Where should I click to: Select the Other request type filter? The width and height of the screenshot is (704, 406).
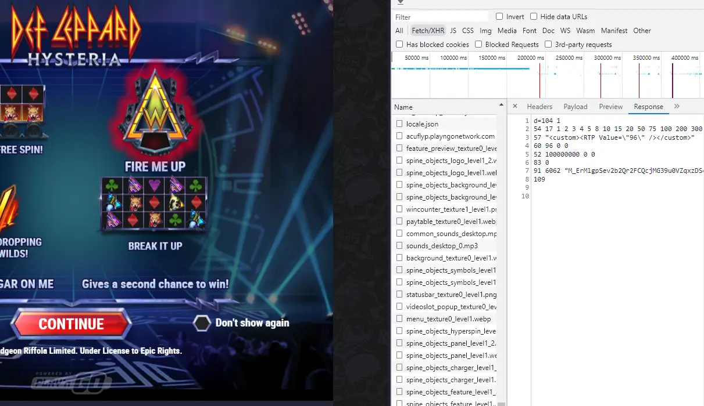(642, 31)
